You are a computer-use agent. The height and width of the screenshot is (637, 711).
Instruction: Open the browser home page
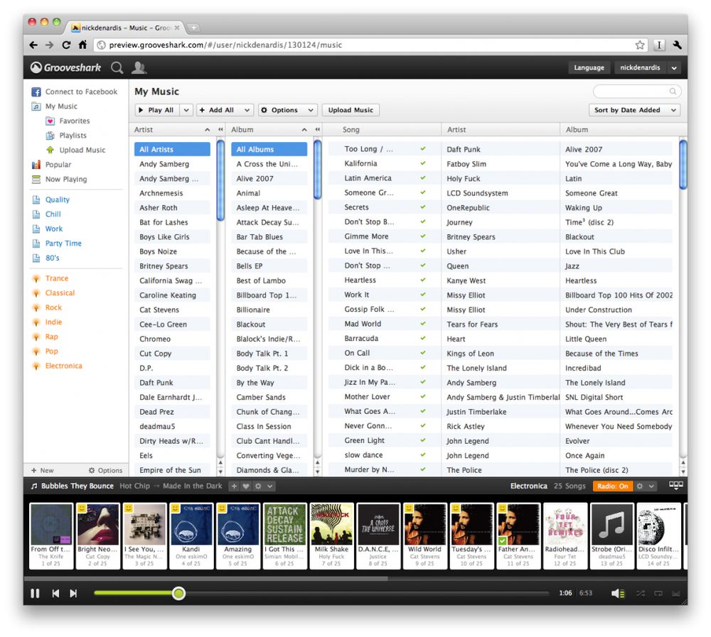(x=82, y=45)
